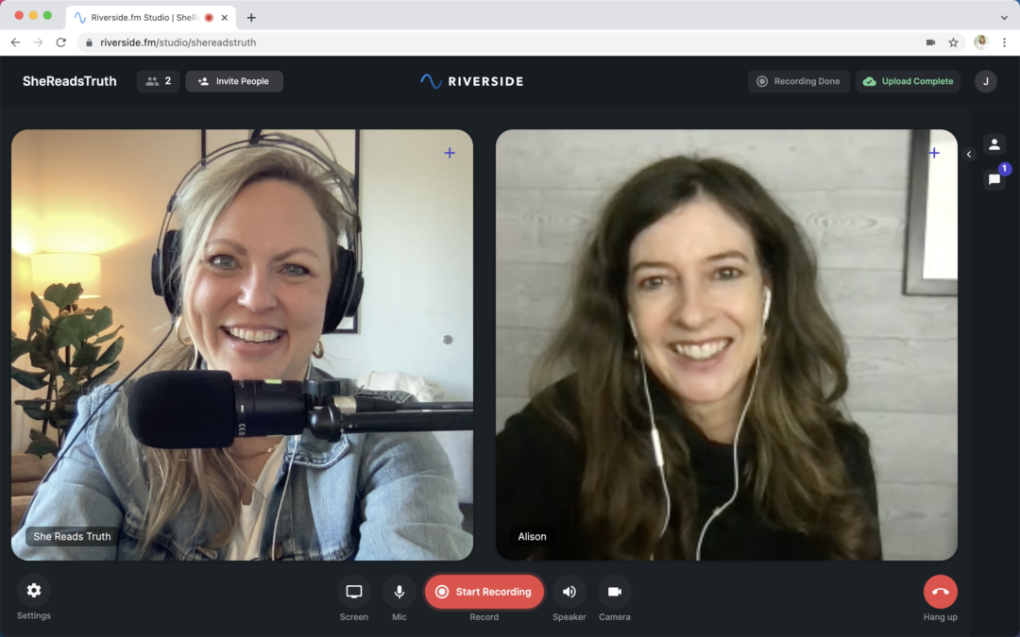Open Chrome tab search dropdown arrow

(x=1004, y=17)
